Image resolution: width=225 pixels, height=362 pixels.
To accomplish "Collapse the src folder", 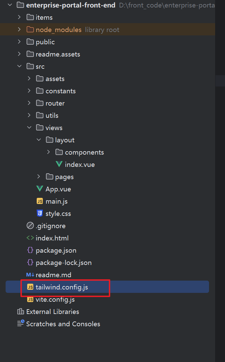I will [x=19, y=66].
